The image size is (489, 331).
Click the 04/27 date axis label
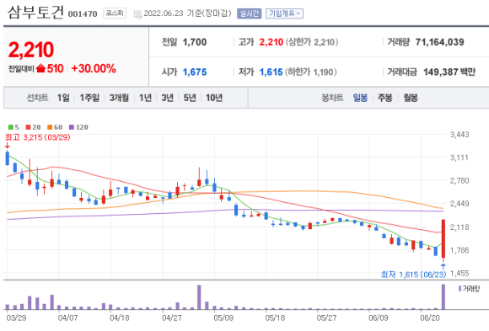point(172,318)
